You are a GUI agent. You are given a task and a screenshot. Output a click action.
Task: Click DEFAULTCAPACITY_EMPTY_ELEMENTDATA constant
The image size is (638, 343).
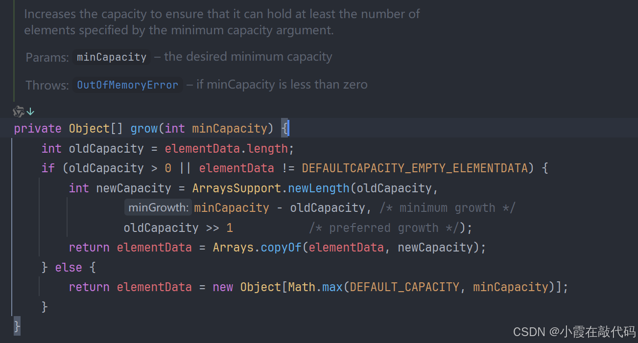click(x=415, y=168)
